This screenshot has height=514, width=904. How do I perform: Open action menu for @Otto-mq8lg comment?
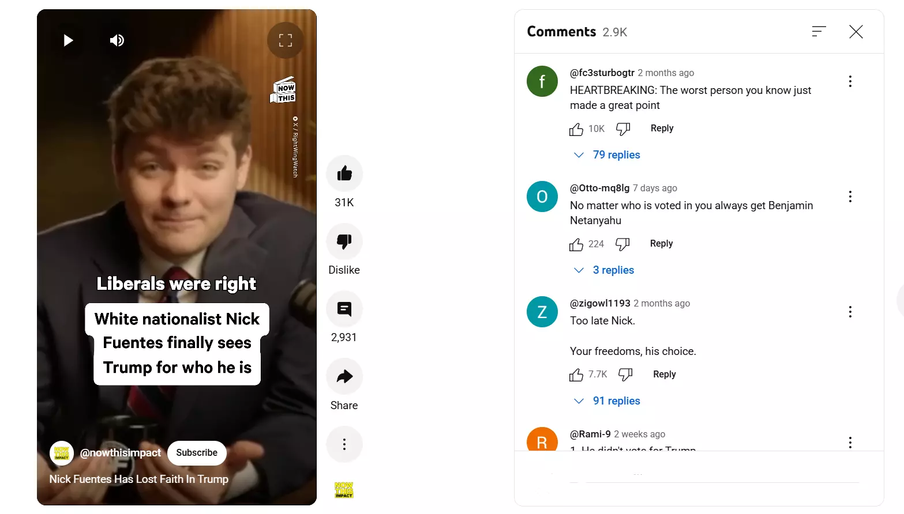[850, 196]
